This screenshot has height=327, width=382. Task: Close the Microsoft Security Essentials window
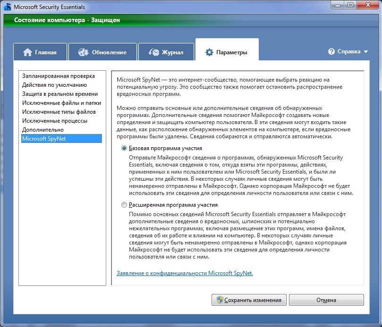click(x=368, y=5)
